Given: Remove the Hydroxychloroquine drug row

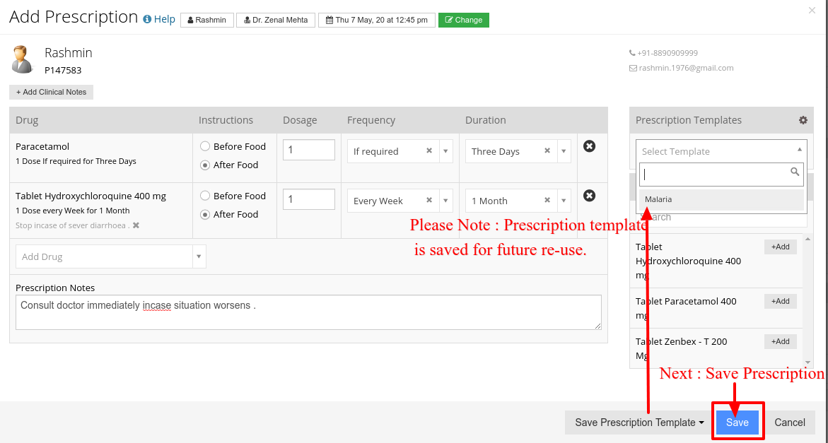Looking at the screenshot, I should pos(589,196).
